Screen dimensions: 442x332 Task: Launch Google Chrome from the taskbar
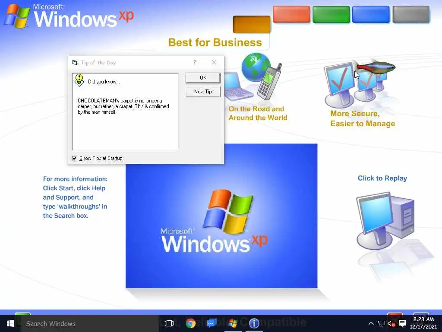pos(190,323)
